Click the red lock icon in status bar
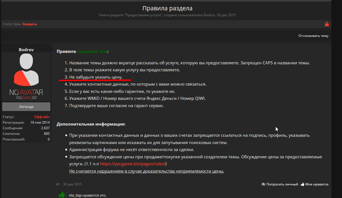Screen dimensions: 342x198 pyautogui.click(x=327, y=24)
